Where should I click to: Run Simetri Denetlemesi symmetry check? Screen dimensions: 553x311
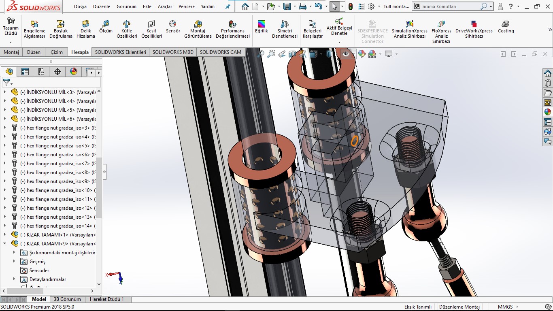click(x=285, y=29)
